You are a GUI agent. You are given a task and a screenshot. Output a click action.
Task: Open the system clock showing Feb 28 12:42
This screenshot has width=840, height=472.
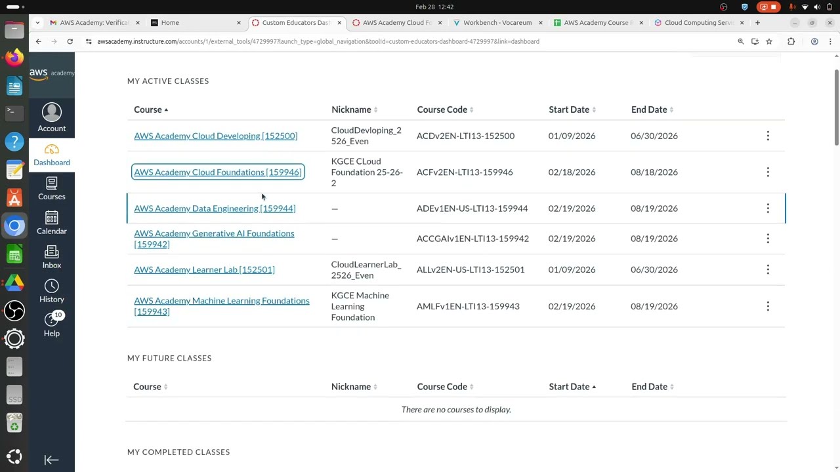coord(434,7)
